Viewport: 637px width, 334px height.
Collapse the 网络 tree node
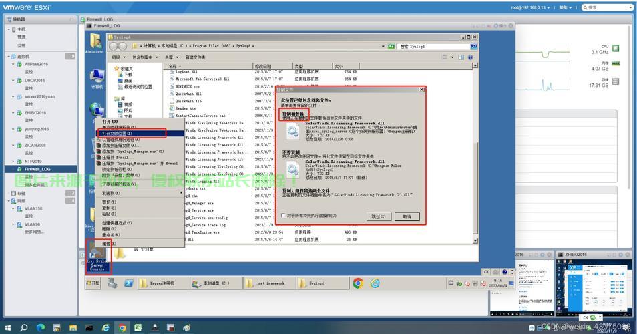click(x=9, y=200)
